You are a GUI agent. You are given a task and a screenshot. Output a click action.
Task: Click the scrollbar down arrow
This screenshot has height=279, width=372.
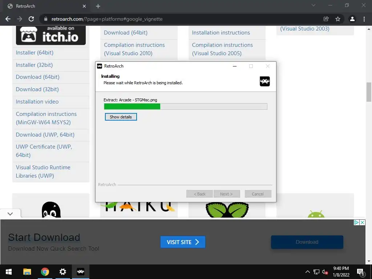pyautogui.click(x=369, y=262)
